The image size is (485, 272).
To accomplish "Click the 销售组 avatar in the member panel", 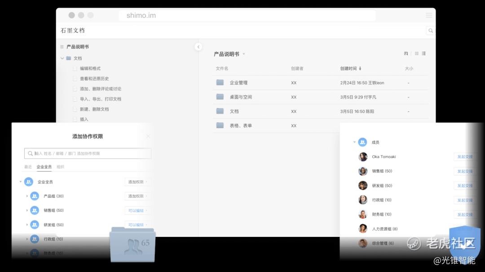I will (x=363, y=171).
